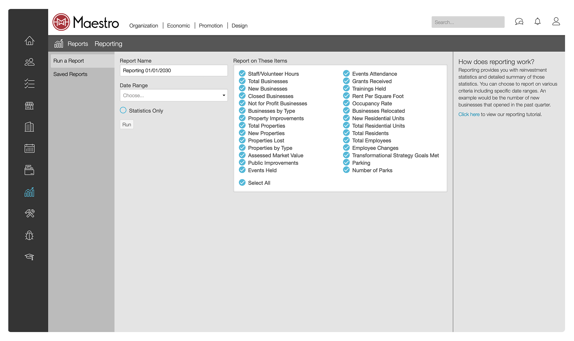Enable the Statistics Only option

point(123,110)
